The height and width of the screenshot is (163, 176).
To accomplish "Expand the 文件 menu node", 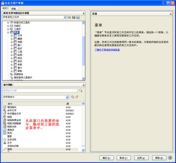I will [12, 36].
